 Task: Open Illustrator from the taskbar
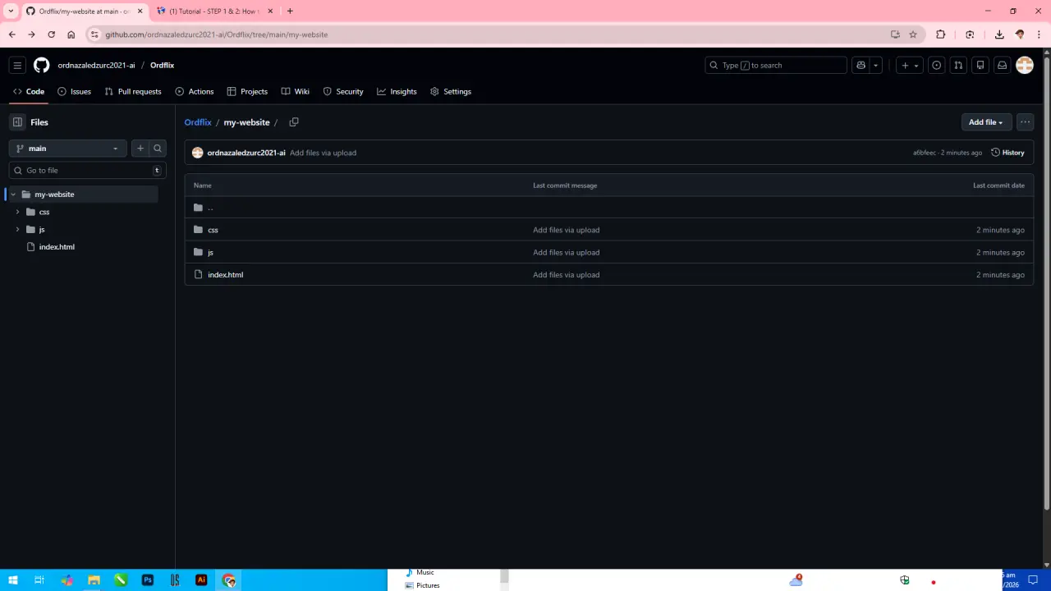click(x=201, y=580)
